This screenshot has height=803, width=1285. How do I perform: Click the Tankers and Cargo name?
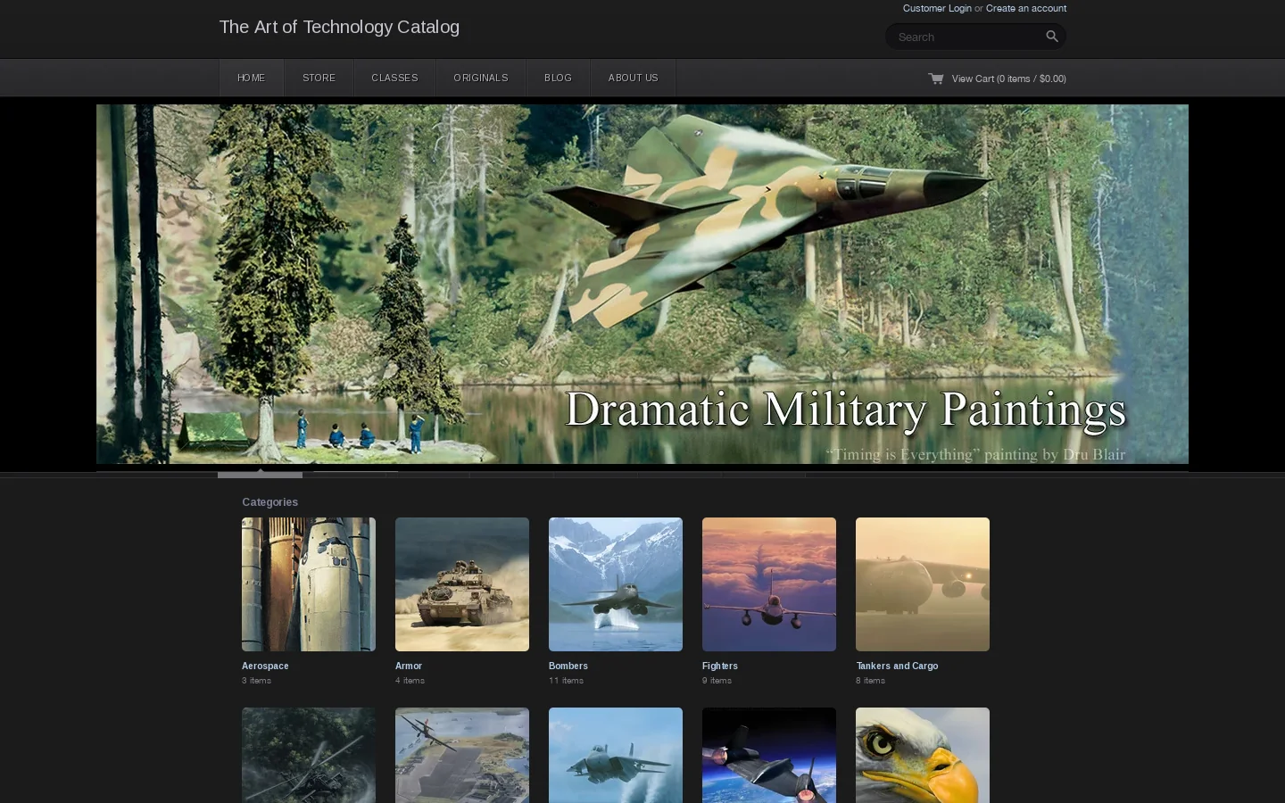tap(897, 666)
